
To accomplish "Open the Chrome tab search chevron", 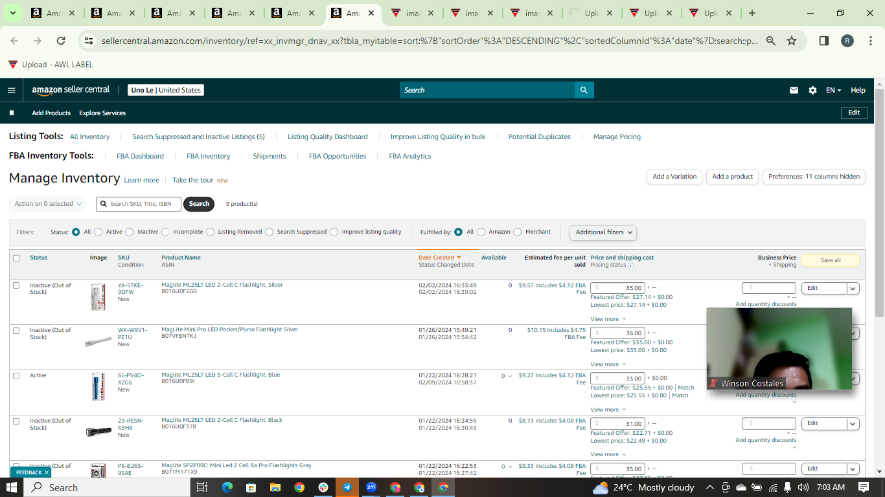I will [12, 13].
